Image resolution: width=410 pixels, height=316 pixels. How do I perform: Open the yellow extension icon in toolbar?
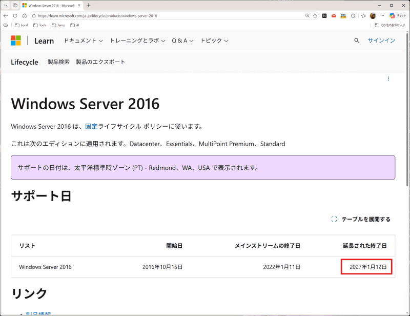pyautogui.click(x=343, y=16)
